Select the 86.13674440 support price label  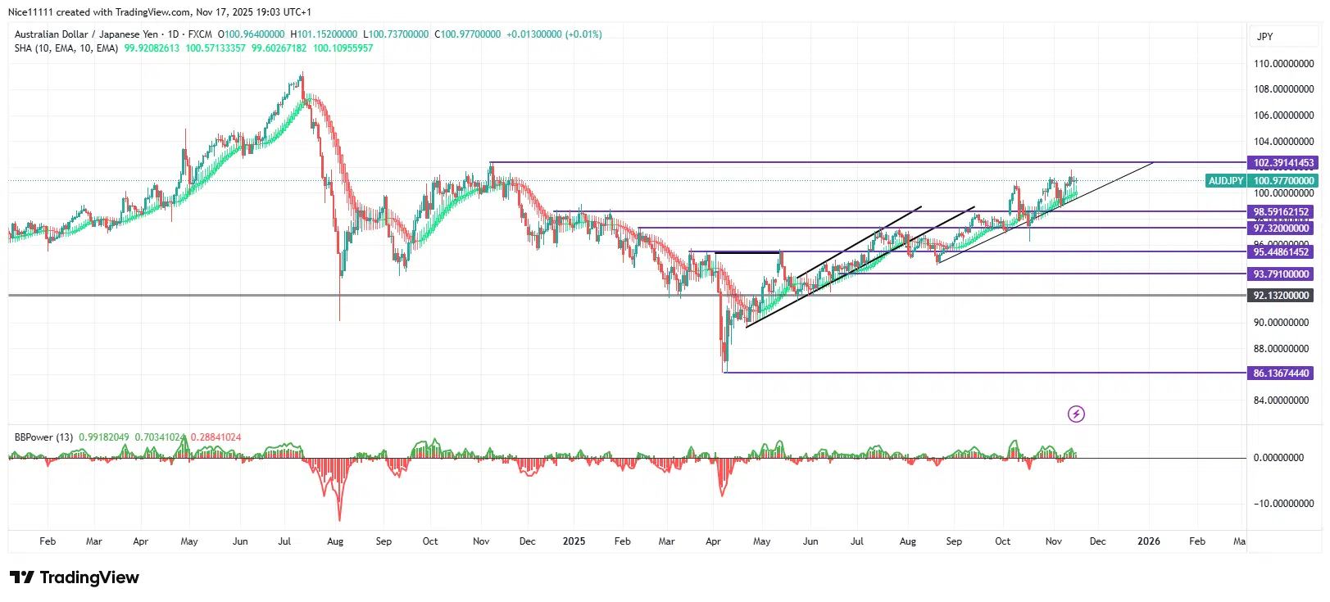[1281, 373]
